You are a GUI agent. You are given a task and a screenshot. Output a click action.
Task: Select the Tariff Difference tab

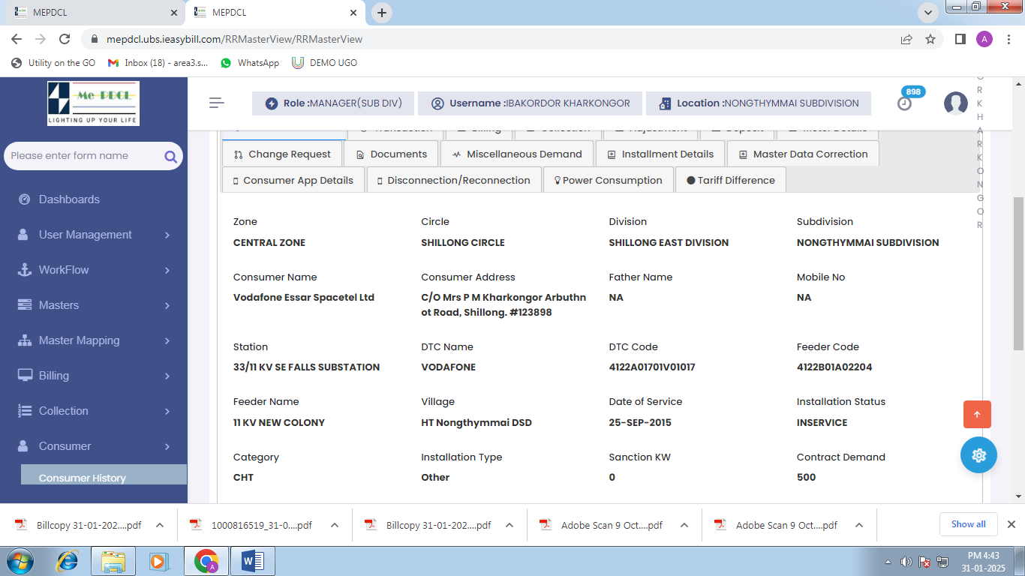coord(731,180)
